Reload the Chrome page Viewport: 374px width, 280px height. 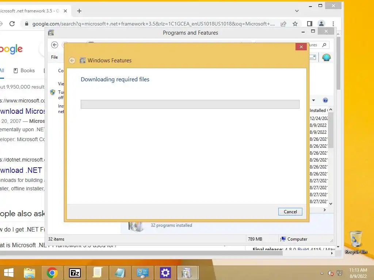(x=12, y=24)
